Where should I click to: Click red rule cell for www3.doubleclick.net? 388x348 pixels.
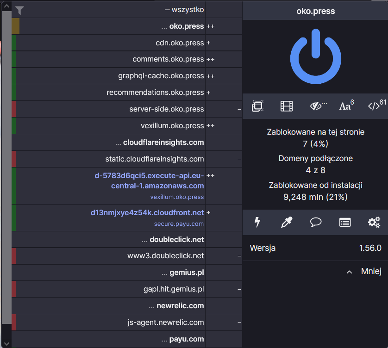(x=13, y=256)
